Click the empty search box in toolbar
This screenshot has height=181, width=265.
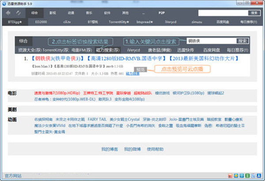[x=223, y=13]
